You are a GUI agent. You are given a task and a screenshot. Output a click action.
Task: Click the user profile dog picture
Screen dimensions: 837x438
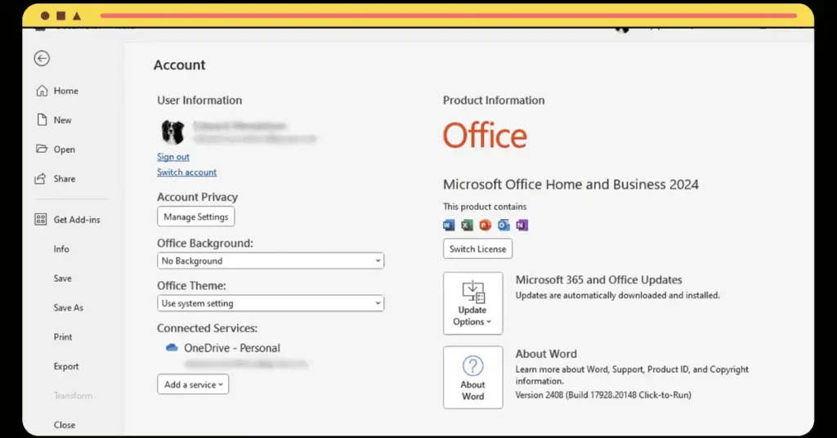tap(173, 132)
